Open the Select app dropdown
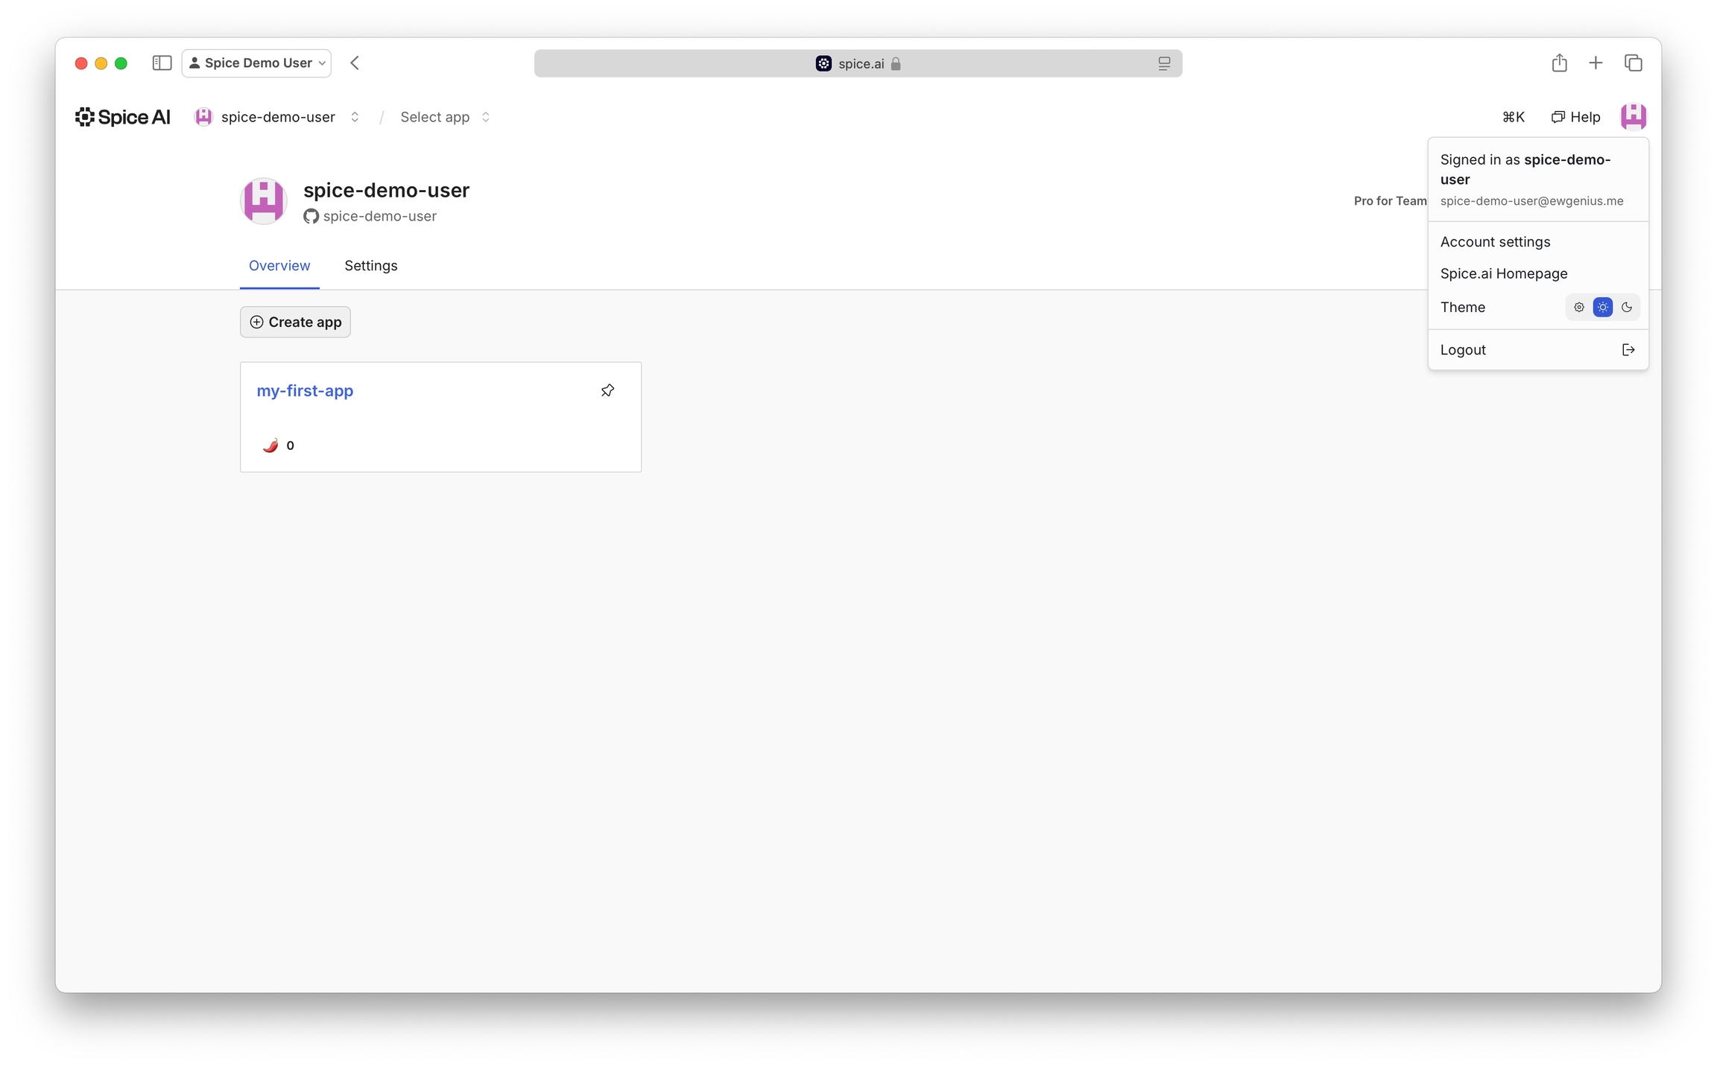Image resolution: width=1717 pixels, height=1066 pixels. [x=445, y=117]
